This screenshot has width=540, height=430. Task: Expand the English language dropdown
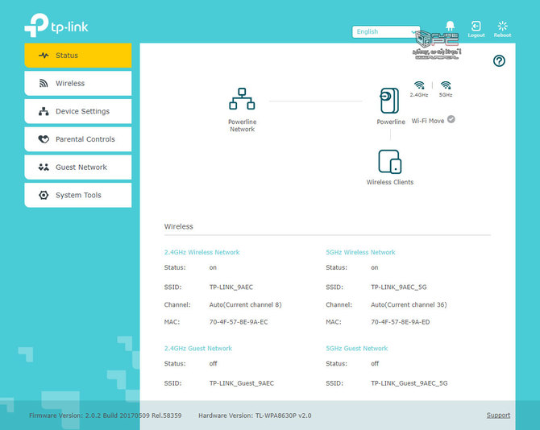click(x=386, y=31)
